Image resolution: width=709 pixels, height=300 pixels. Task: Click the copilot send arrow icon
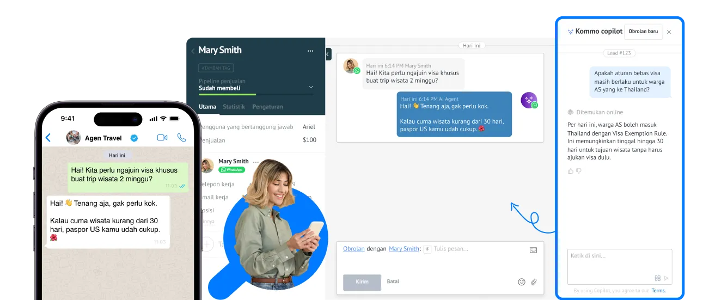click(x=666, y=278)
